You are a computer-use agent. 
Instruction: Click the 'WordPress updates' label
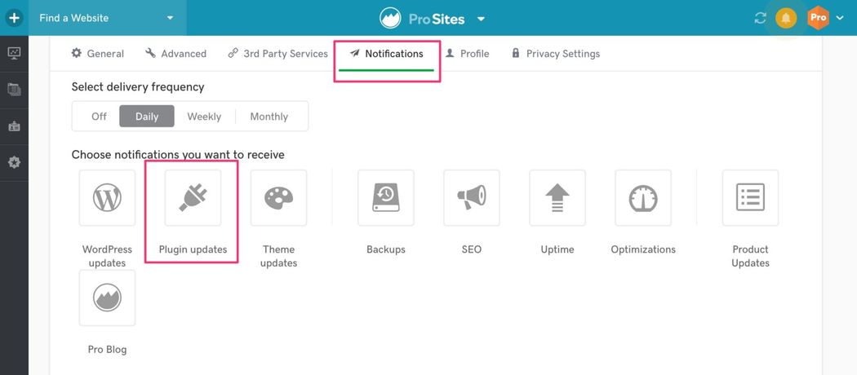pyautogui.click(x=107, y=256)
